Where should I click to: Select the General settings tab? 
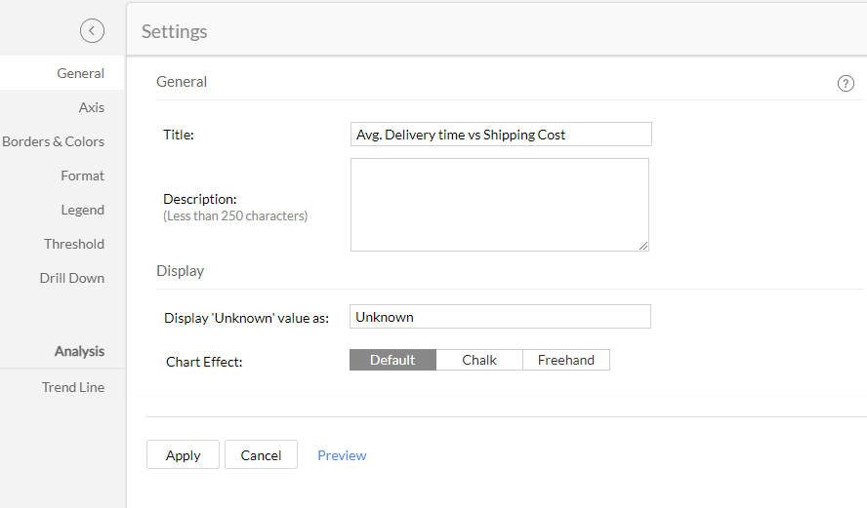[80, 73]
